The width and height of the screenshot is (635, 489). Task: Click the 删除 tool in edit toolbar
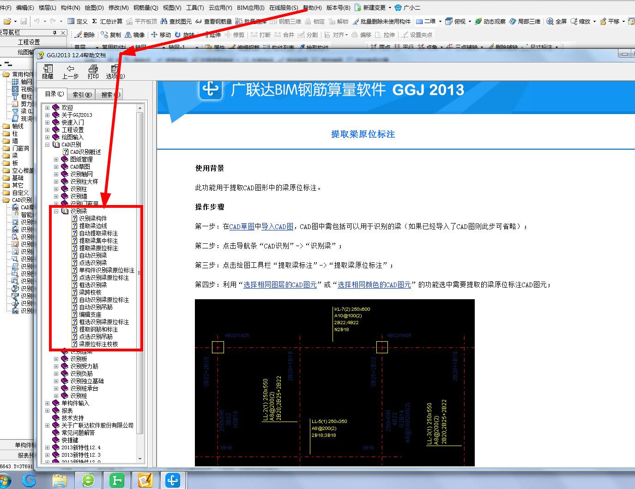click(x=85, y=35)
